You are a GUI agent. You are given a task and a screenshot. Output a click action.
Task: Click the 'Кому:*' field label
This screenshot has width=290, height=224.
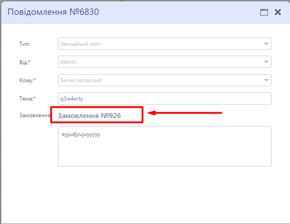tap(27, 80)
